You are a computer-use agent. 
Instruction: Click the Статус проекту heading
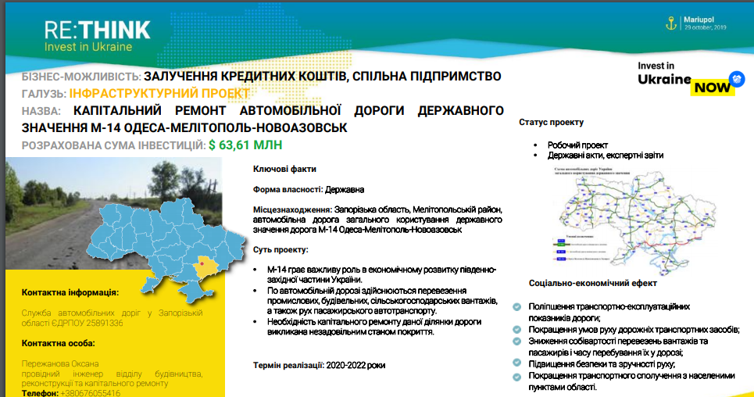click(x=551, y=123)
